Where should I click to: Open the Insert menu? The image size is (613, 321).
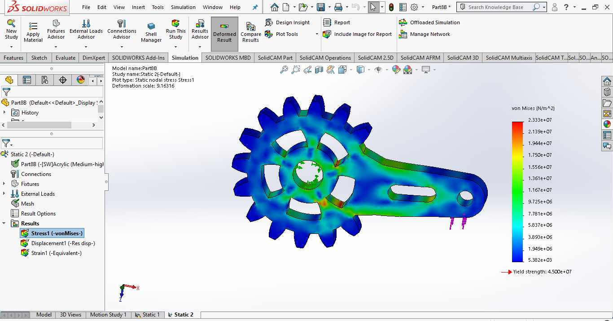pyautogui.click(x=138, y=7)
